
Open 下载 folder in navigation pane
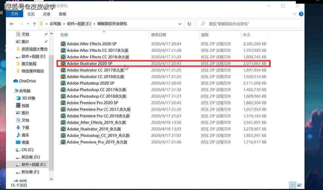coord(25,128)
